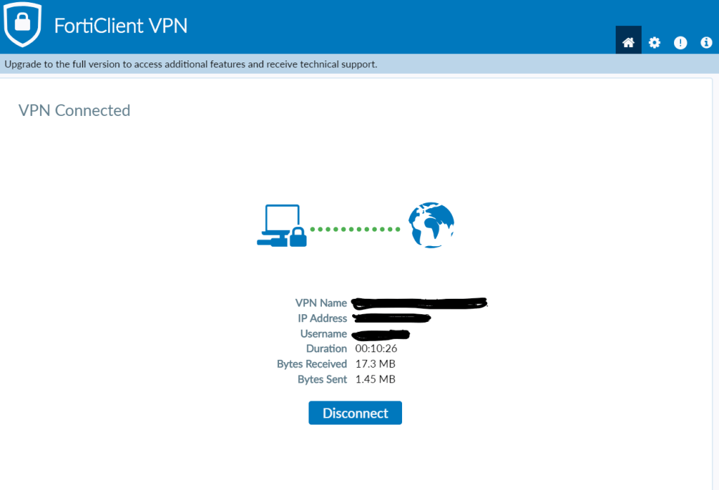Click the Bytes Received value 17.3 MB
719x490 pixels.
(x=375, y=364)
